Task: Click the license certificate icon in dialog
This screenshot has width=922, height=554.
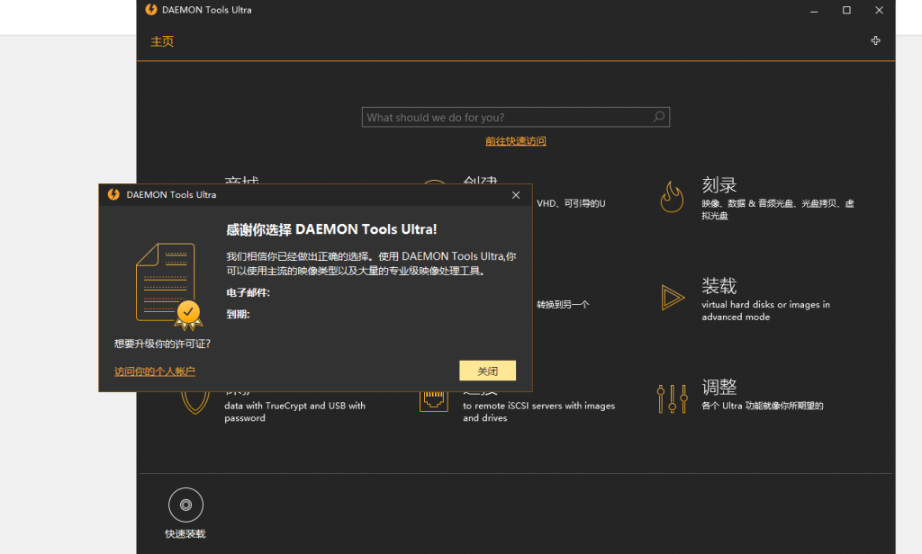Action: tap(169, 286)
